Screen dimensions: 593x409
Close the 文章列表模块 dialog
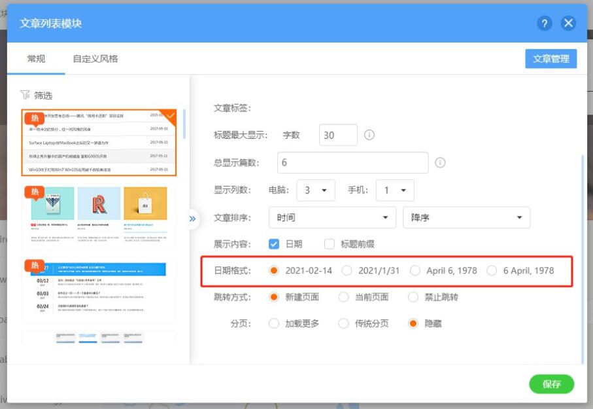(568, 24)
